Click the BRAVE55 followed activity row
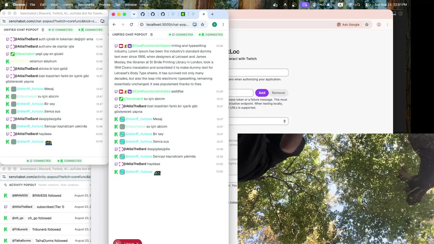434x244 pixels. 45,196
